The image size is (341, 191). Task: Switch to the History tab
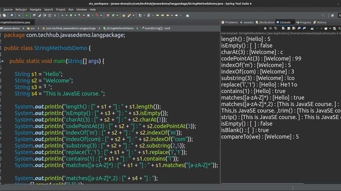(x=320, y=22)
